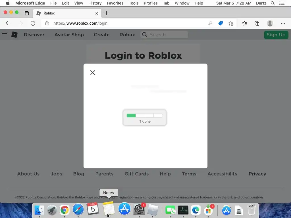Select the Roblox browser tab

[67, 13]
